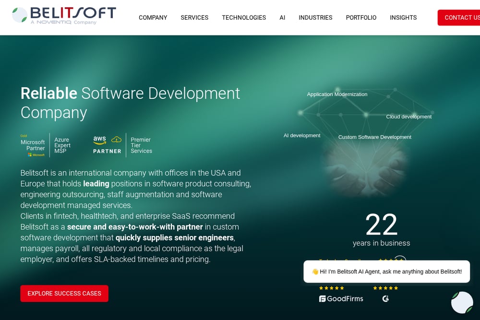Click the Custom Software Development label

point(375,137)
